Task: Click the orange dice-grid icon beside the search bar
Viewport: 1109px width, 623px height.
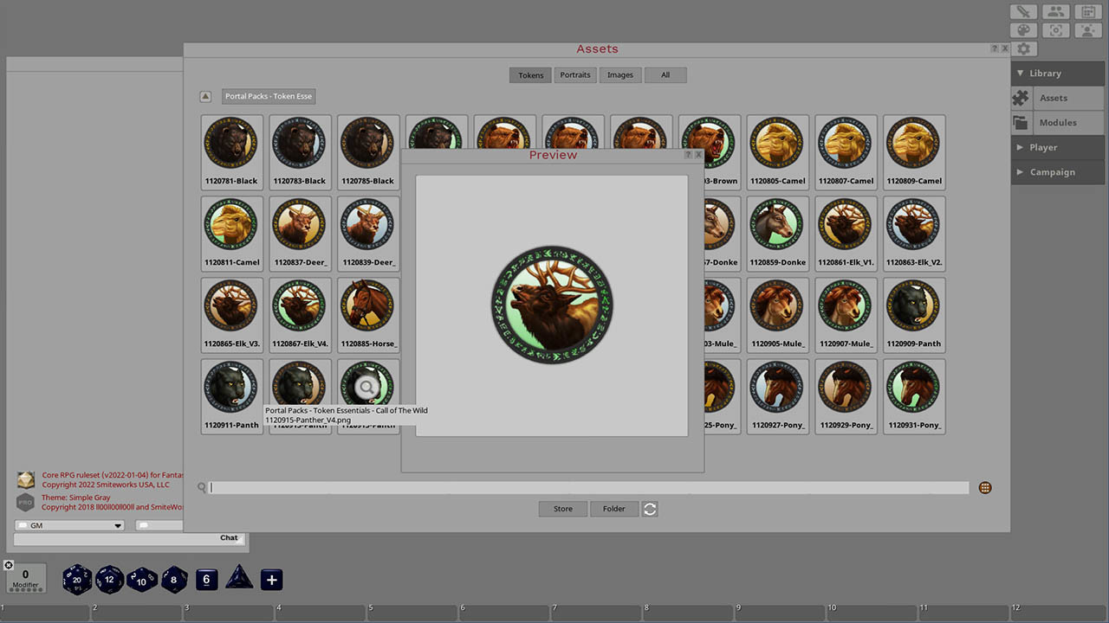Action: click(985, 487)
